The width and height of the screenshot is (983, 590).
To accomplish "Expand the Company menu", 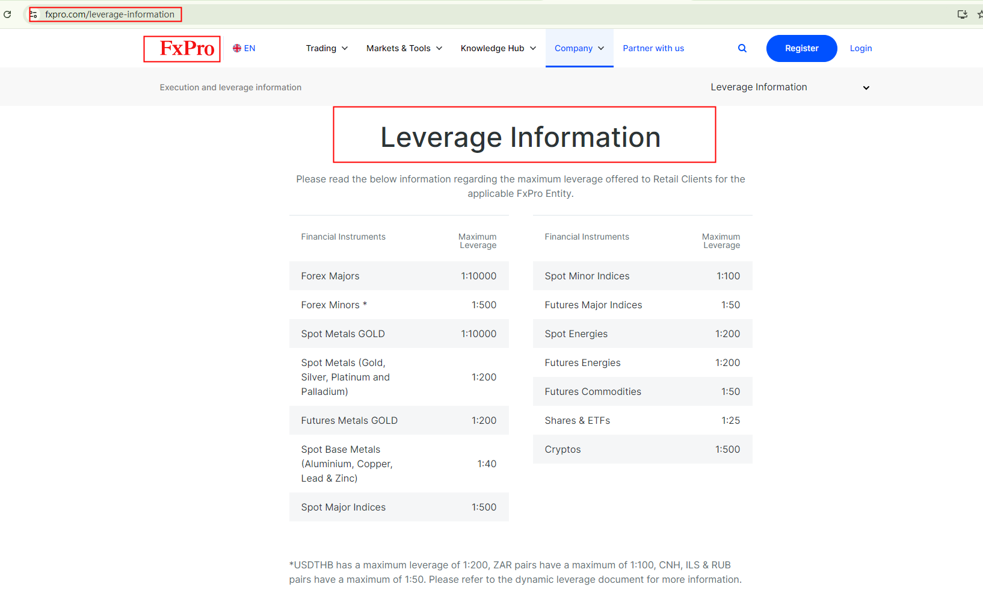I will point(579,48).
